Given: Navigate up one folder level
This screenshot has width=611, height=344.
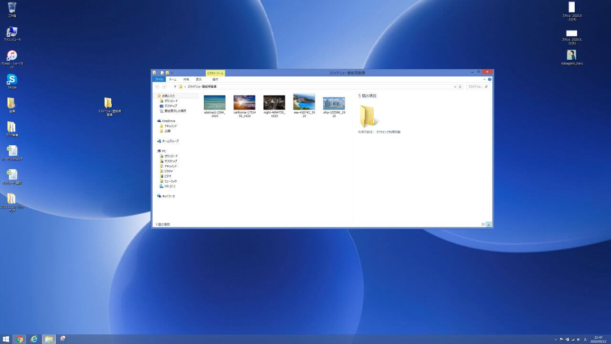Looking at the screenshot, I should pos(175,86).
